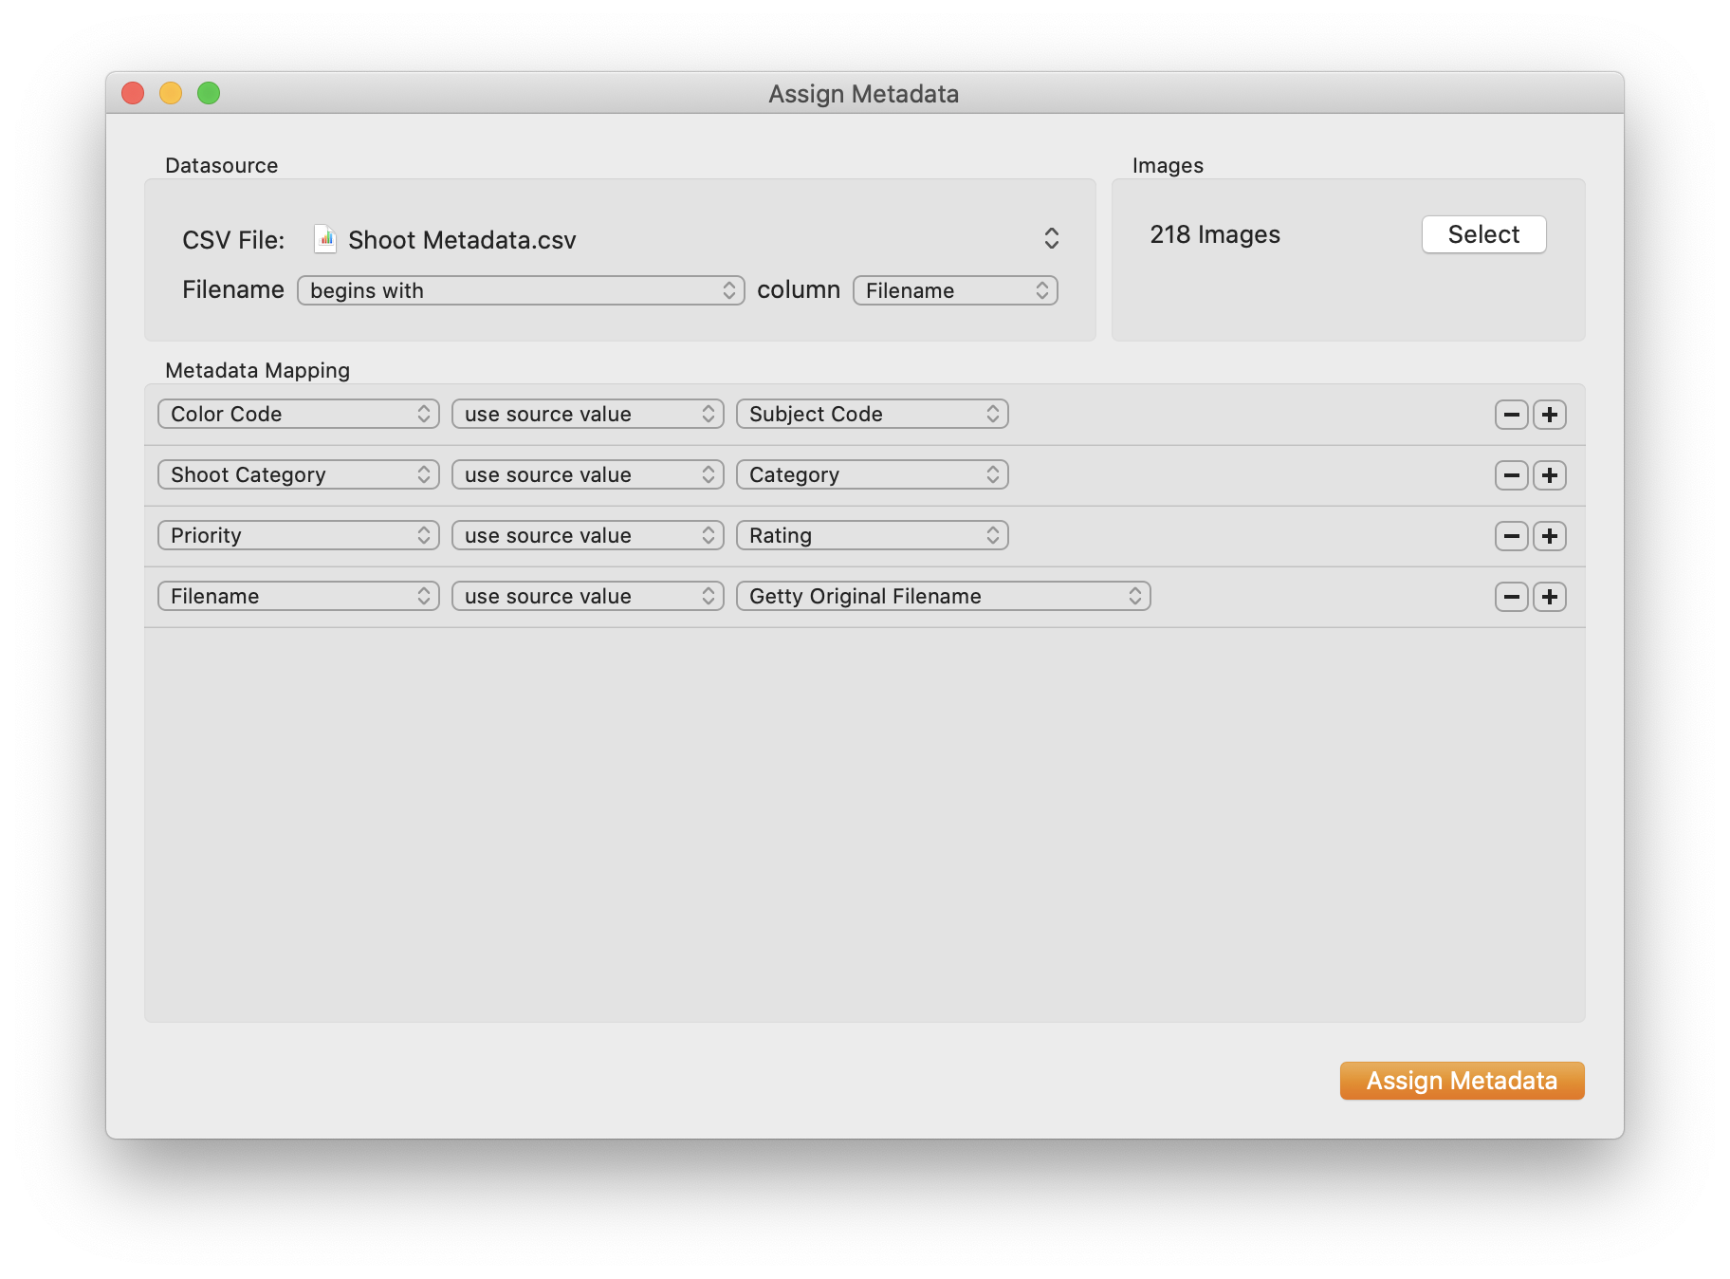Remove the Priority mapping row

(1511, 536)
